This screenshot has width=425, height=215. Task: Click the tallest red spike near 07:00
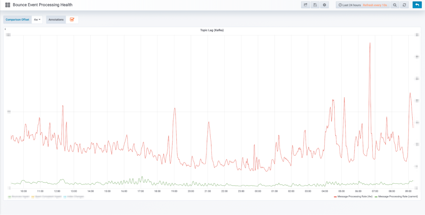click(x=370, y=43)
